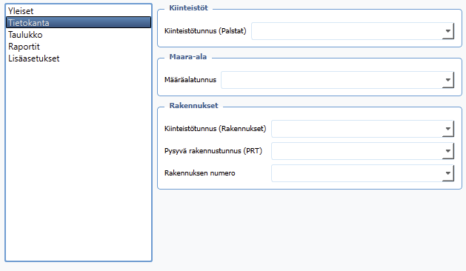Screen dimensions: 466x271
Task: Open the Raportit settings section
Action: (x=79, y=47)
